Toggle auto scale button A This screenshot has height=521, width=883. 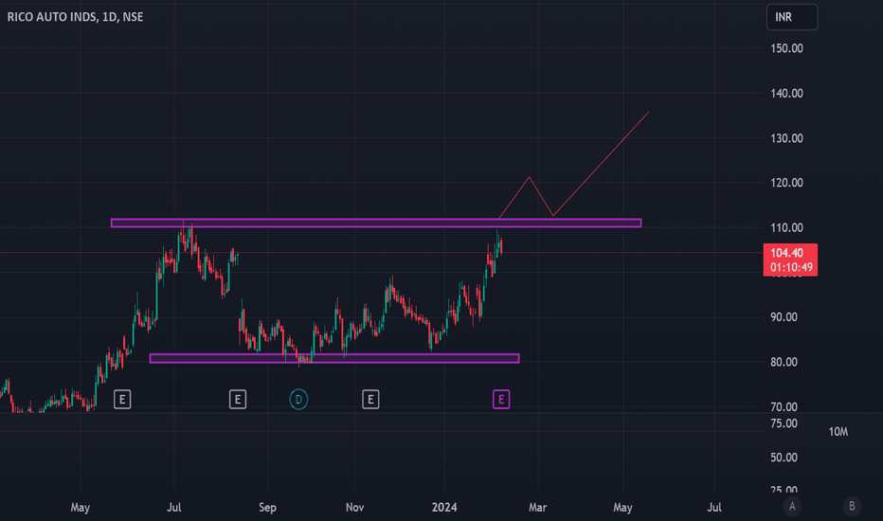pos(792,507)
